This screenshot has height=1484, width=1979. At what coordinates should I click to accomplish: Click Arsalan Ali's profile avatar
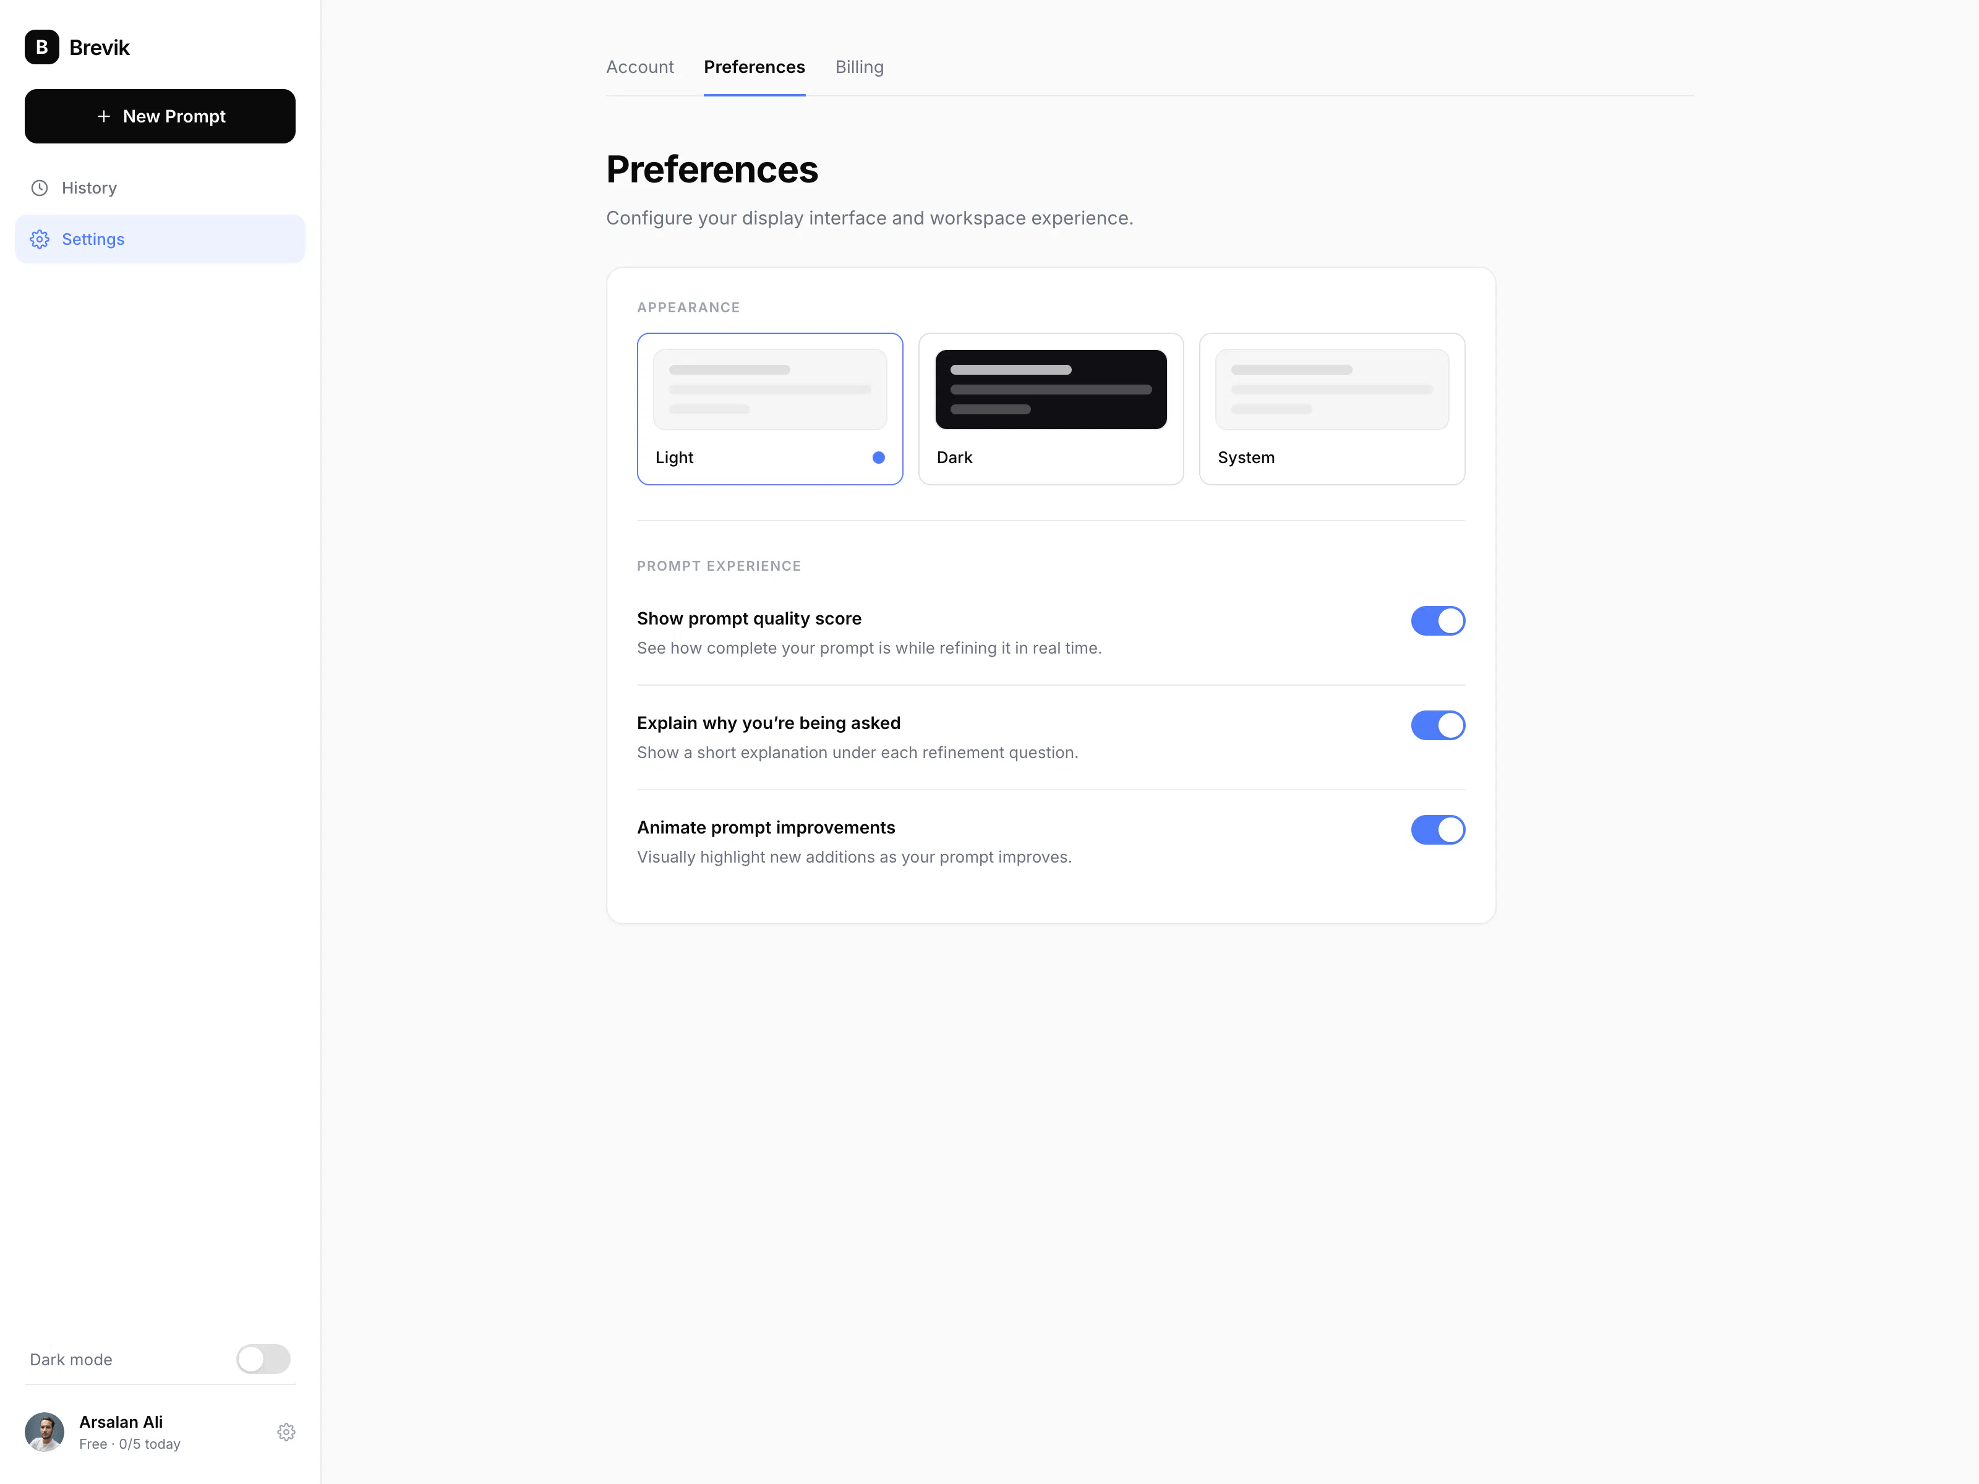click(45, 1432)
